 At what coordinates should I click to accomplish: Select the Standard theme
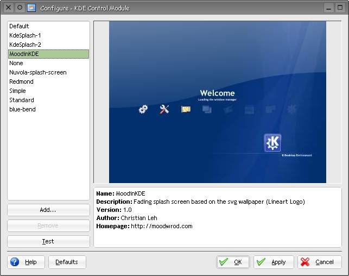[48, 101]
